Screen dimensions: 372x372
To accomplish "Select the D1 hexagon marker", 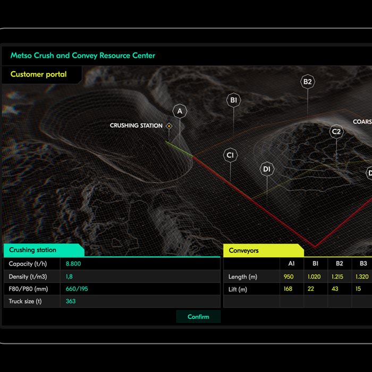I will click(267, 170).
